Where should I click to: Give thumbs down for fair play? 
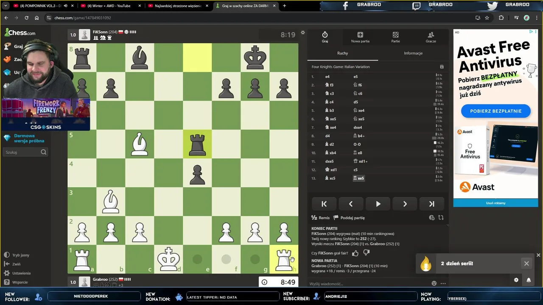367,253
